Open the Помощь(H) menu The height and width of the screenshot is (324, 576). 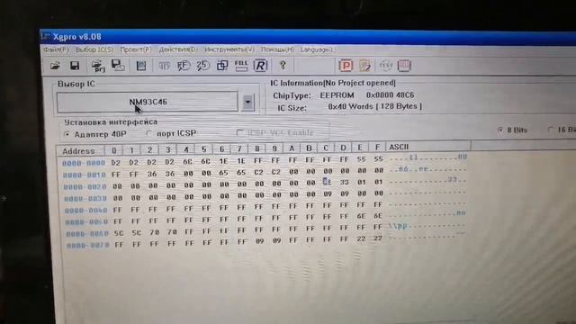[277, 49]
